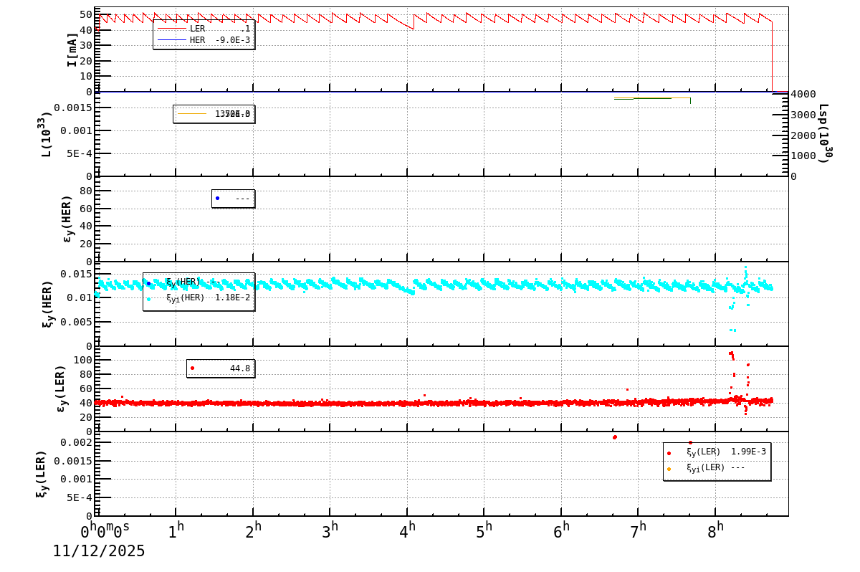Click the 50 tick on the current axis
This screenshot has height=572, width=860.
[86, 14]
